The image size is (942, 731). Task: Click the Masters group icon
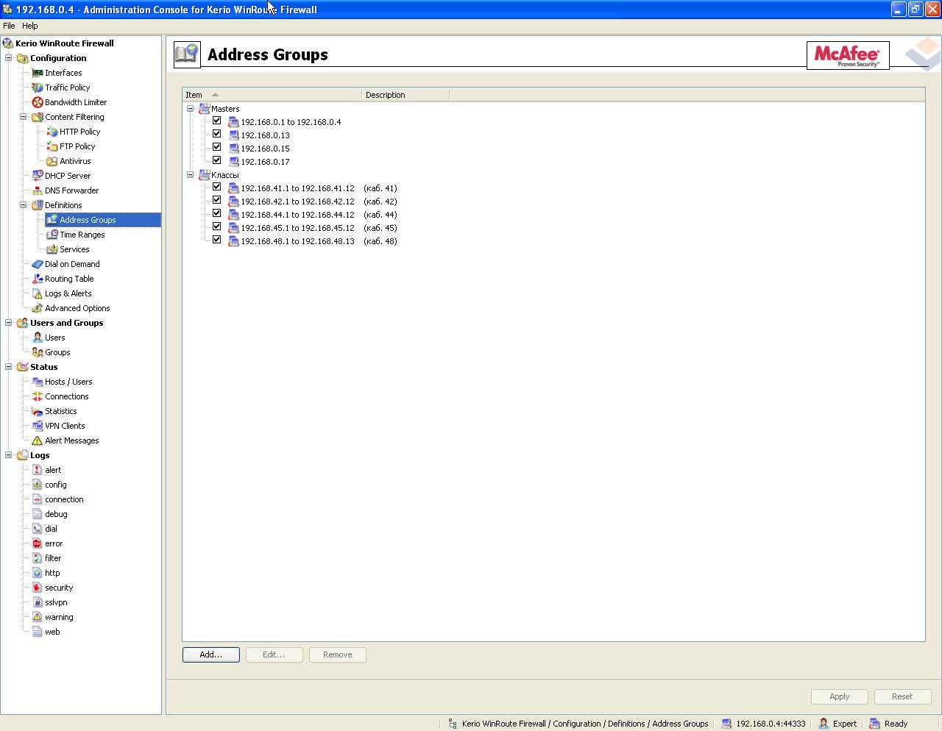(x=205, y=109)
